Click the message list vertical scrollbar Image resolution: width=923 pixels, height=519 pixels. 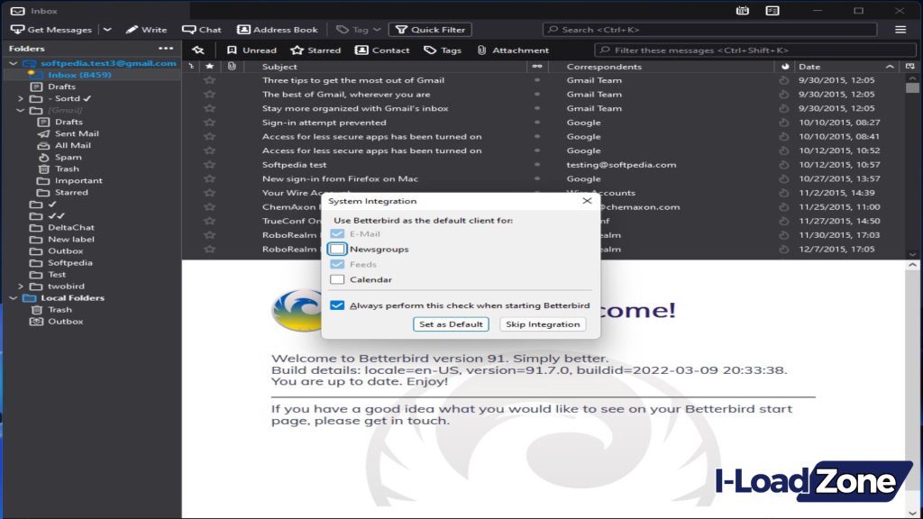[912, 162]
